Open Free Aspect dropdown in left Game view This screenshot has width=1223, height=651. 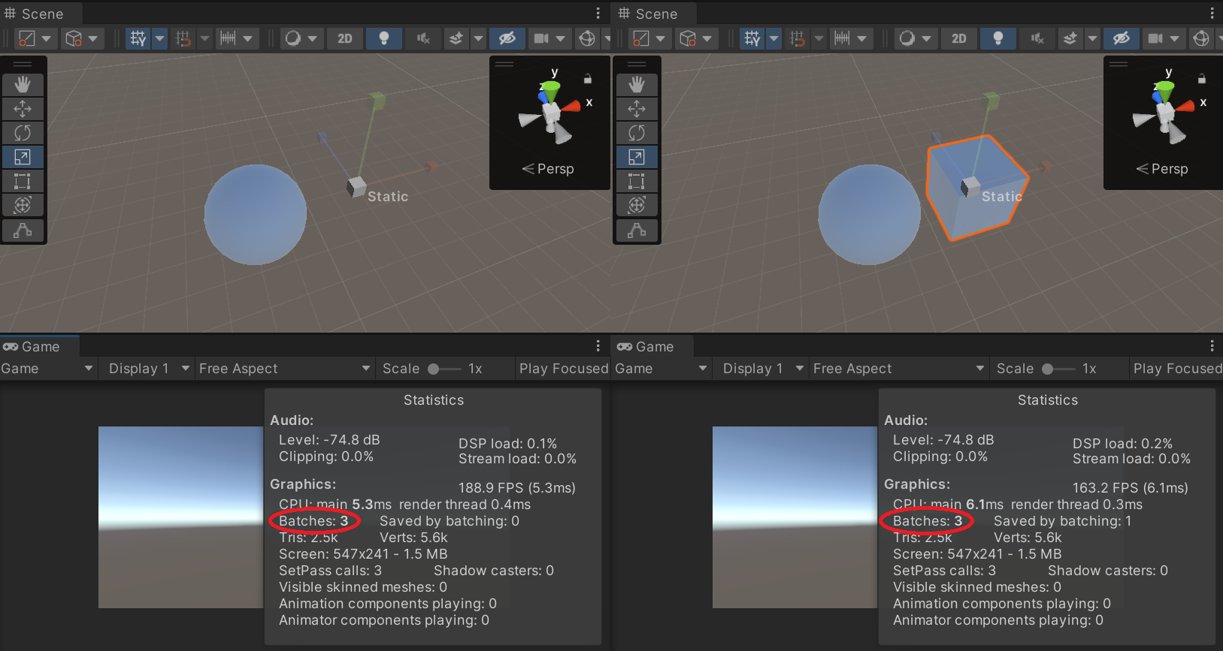click(284, 369)
